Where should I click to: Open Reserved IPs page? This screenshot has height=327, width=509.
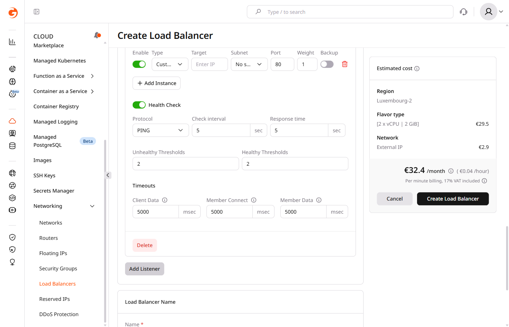pyautogui.click(x=55, y=299)
